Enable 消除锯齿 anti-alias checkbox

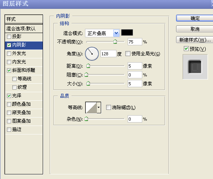coord(108,107)
